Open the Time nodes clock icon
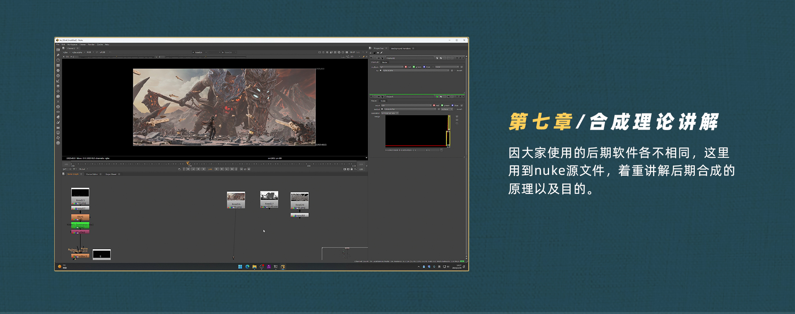 pyautogui.click(x=58, y=60)
